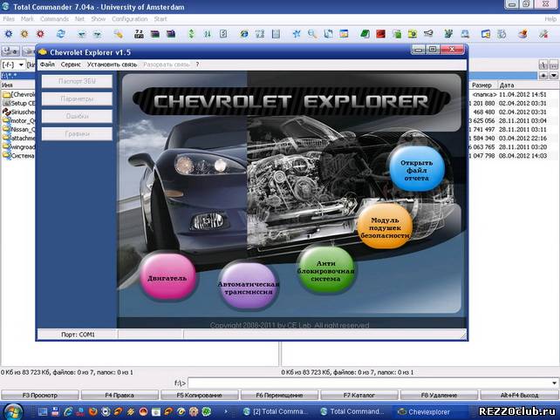Click the yellow key toolbar icon
Screen dimensions: 560x420
point(119,34)
